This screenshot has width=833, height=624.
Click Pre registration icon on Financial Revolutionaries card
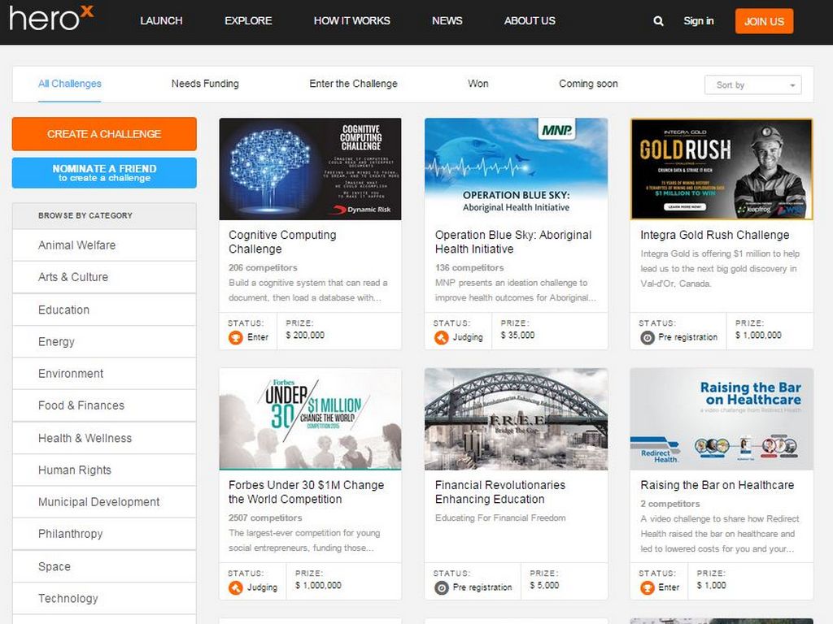click(x=442, y=587)
